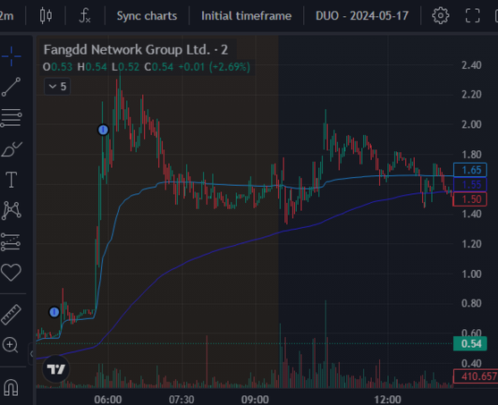Open the prediction and measurement tools
The image size is (498, 405).
pyautogui.click(x=11, y=242)
